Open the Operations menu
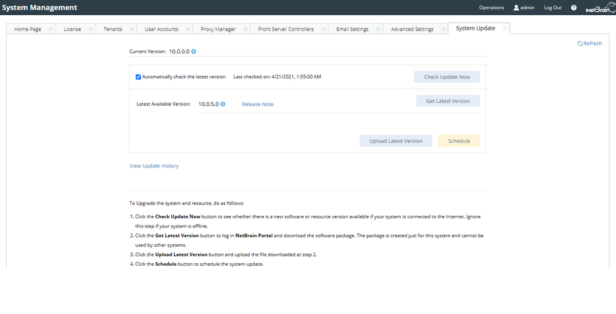The width and height of the screenshot is (616, 314). click(x=491, y=8)
